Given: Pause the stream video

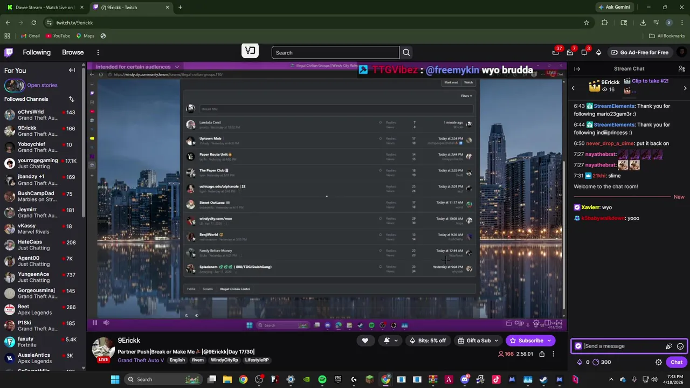Looking at the screenshot, I should [94, 323].
